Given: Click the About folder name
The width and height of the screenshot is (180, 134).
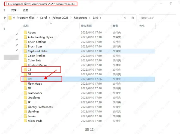Looking at the screenshot, I should 32,32.
